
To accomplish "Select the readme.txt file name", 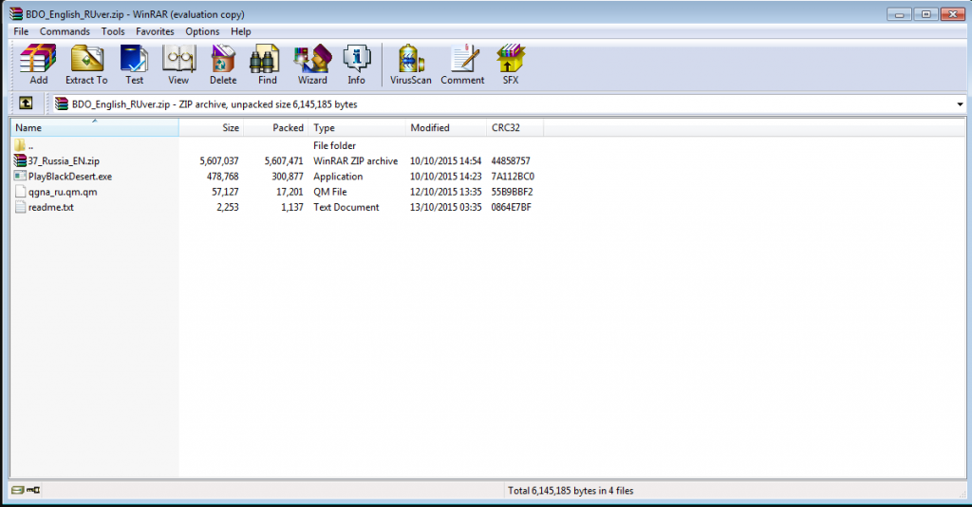I will click(51, 208).
